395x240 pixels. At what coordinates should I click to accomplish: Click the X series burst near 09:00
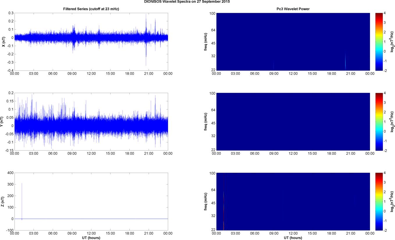pos(73,38)
